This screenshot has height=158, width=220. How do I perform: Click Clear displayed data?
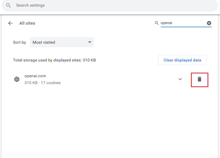pyautogui.click(x=182, y=60)
